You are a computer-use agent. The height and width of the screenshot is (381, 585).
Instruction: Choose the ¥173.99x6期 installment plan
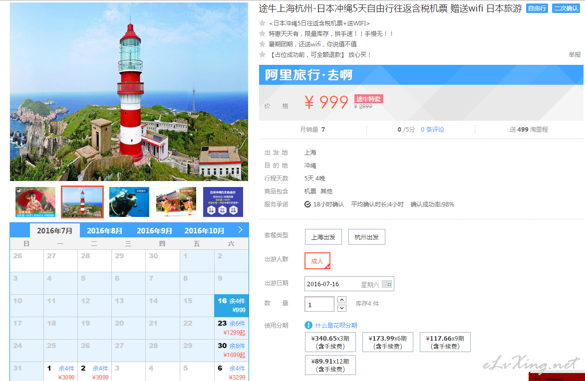point(388,342)
